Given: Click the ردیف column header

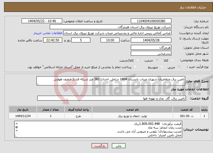Looking at the screenshot, I should 204,109.
